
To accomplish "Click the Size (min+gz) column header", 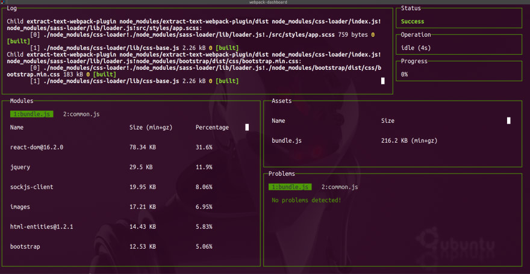I will click(x=151, y=128).
